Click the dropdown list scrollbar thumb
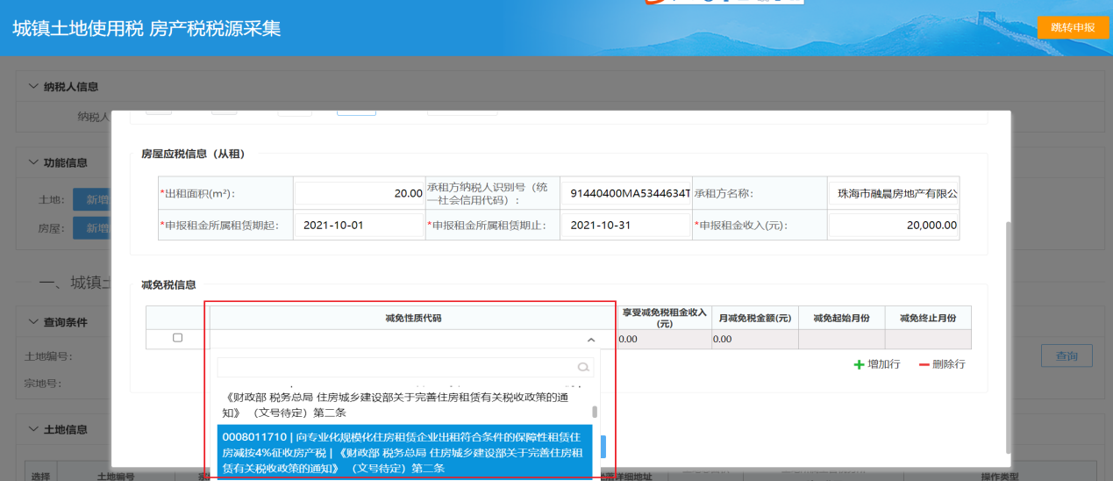The width and height of the screenshot is (1113, 481). (595, 412)
